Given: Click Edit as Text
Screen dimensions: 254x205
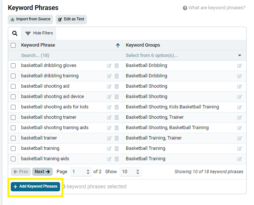Looking at the screenshot, I should click(71, 19).
